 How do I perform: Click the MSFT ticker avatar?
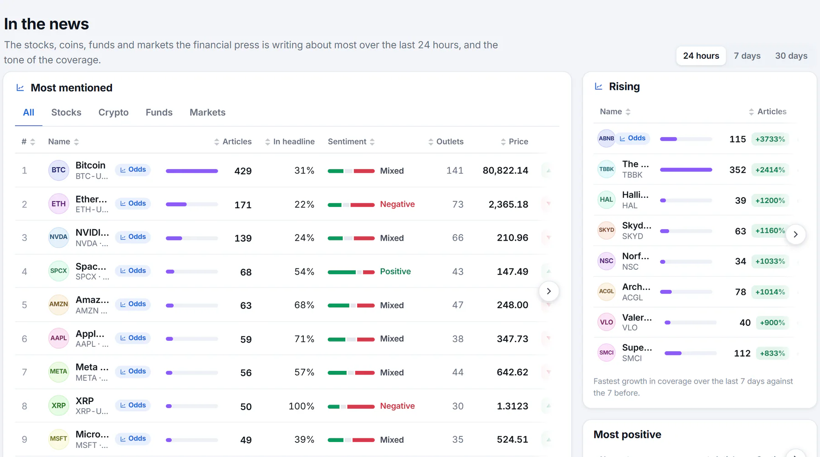pyautogui.click(x=58, y=439)
